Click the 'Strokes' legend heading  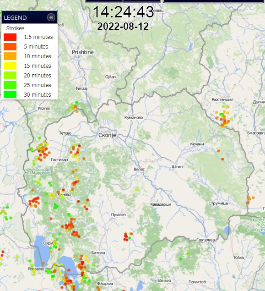click(x=15, y=28)
